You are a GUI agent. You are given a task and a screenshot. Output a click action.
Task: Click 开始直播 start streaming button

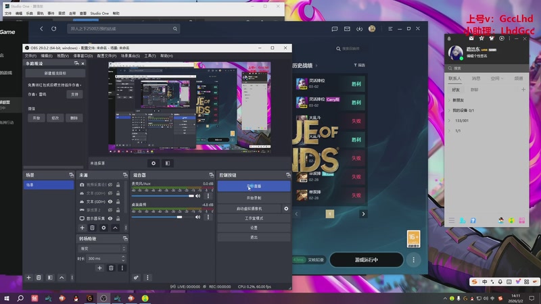[x=254, y=186]
